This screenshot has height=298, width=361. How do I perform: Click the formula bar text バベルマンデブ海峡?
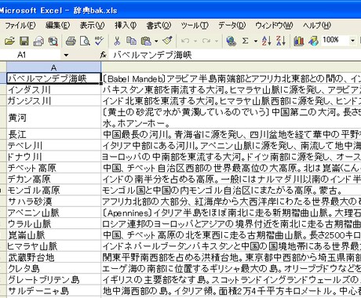(152, 55)
